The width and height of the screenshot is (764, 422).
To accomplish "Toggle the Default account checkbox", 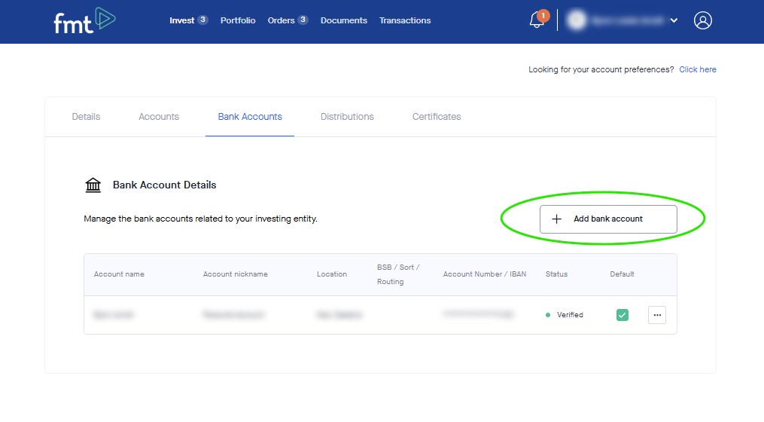I will click(x=622, y=315).
